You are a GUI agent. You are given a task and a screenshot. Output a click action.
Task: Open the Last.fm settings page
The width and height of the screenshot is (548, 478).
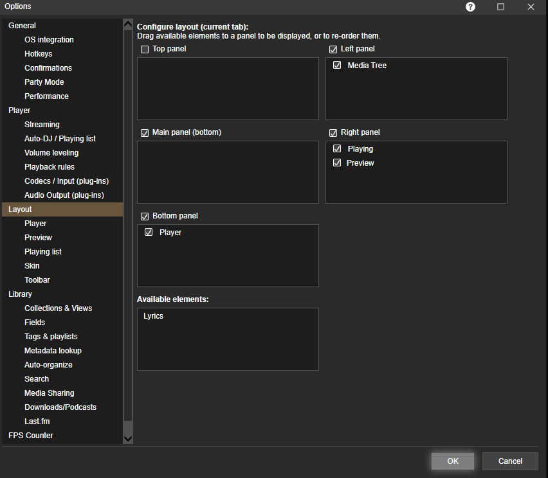pyautogui.click(x=37, y=421)
